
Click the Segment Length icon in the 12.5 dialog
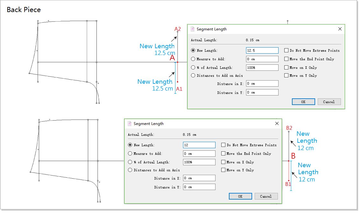[193, 29]
